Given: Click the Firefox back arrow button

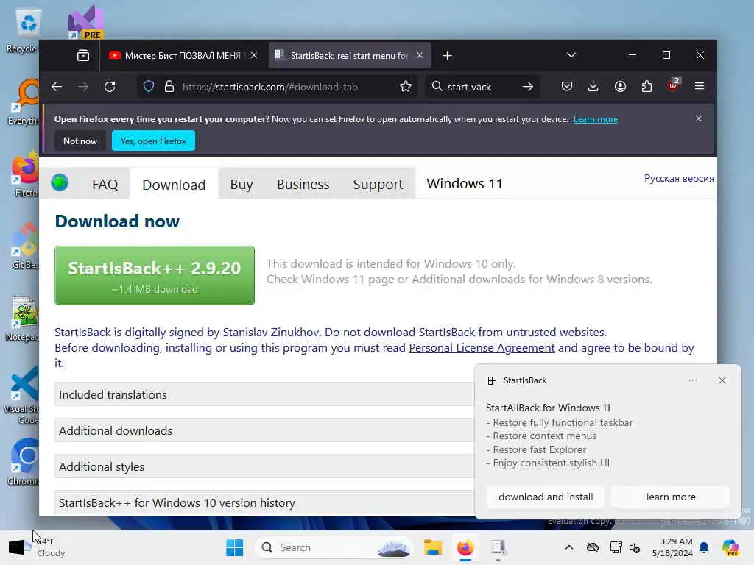Looking at the screenshot, I should pos(57,87).
